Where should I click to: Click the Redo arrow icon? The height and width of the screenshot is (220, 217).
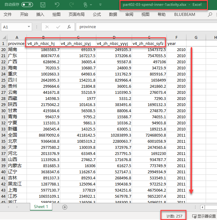coord(72,5)
